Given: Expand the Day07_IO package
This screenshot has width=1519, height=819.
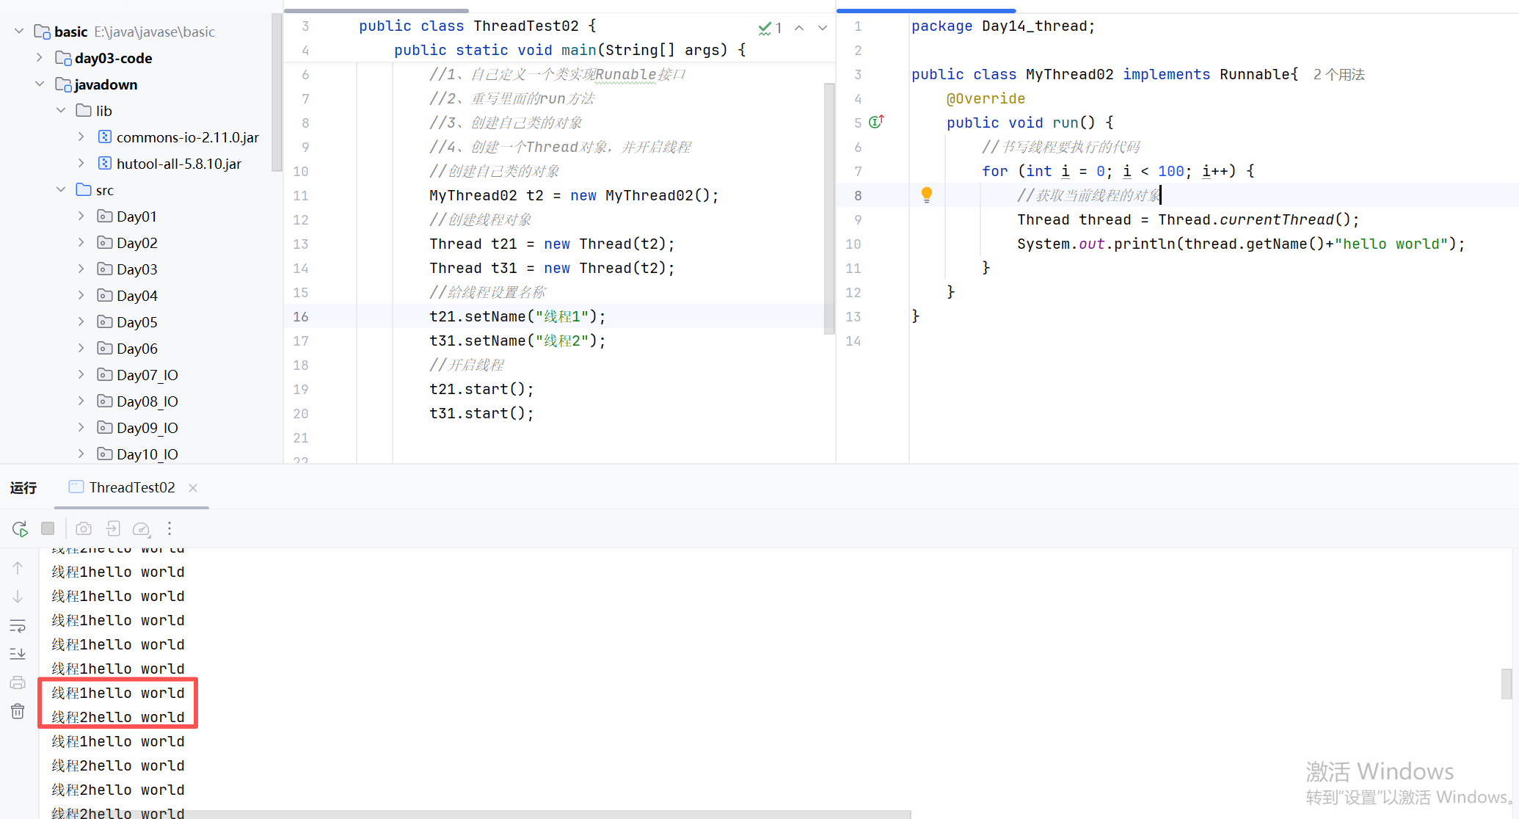Looking at the screenshot, I should pos(81,374).
